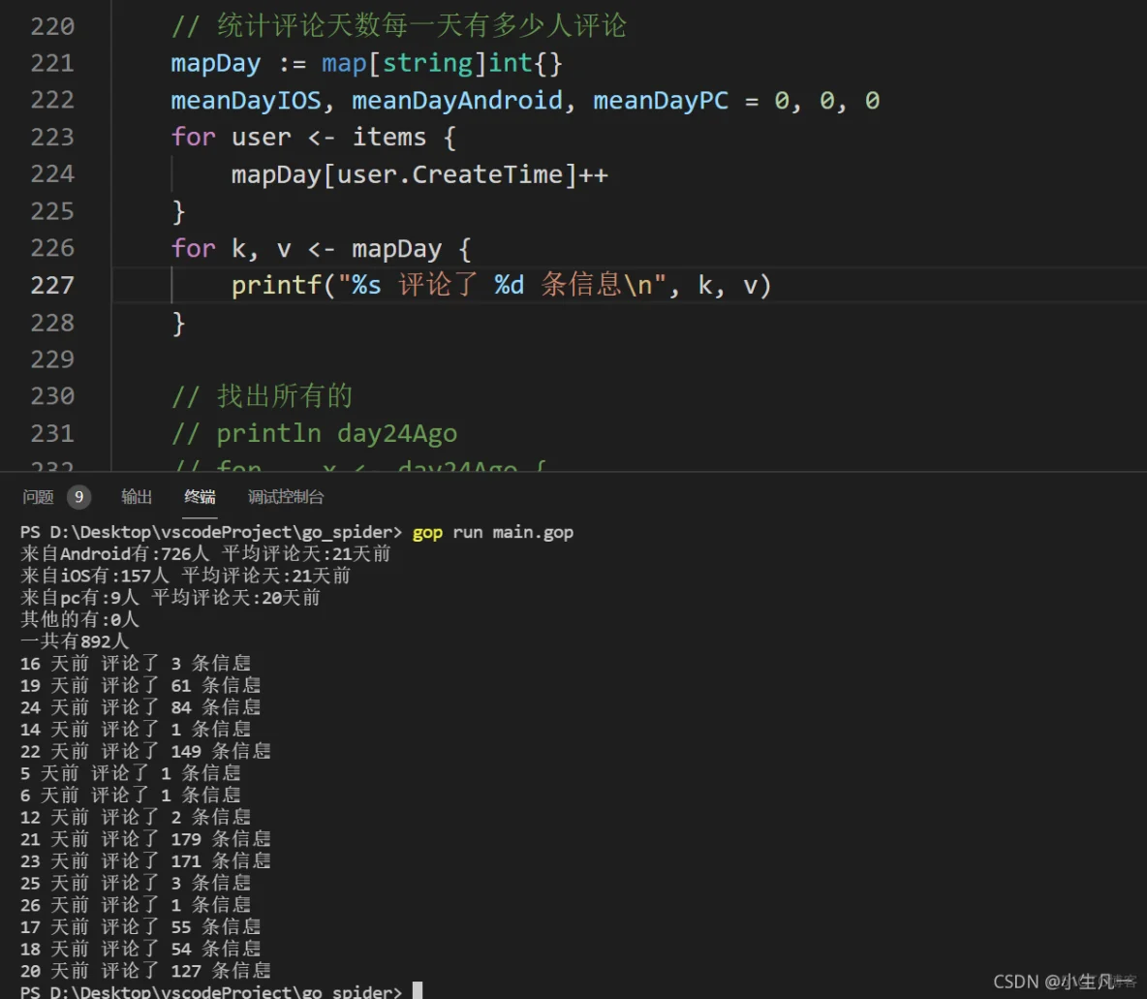Open the 调试控制台 debug console tab

[286, 498]
